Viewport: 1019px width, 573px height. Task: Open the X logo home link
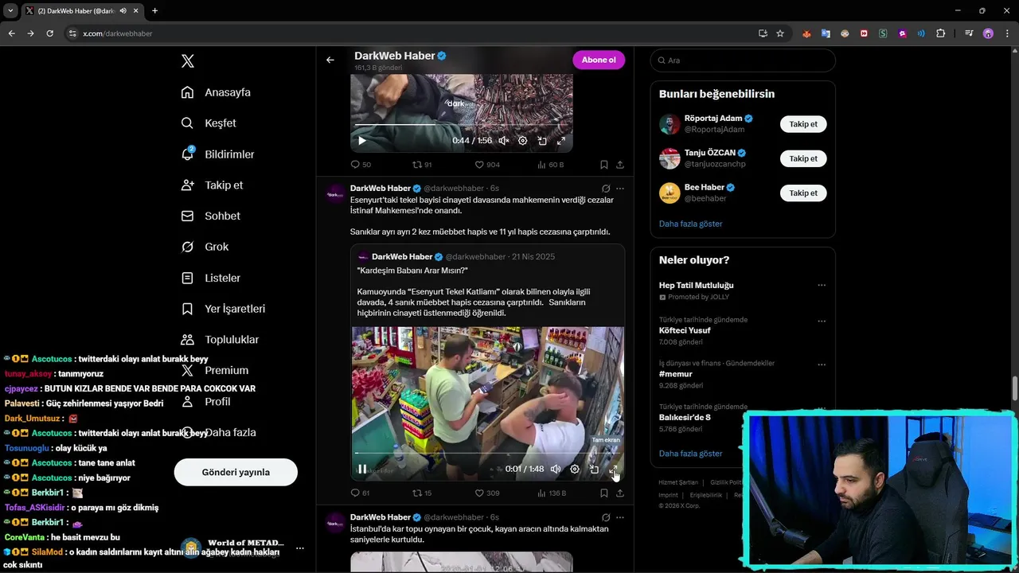[187, 61]
